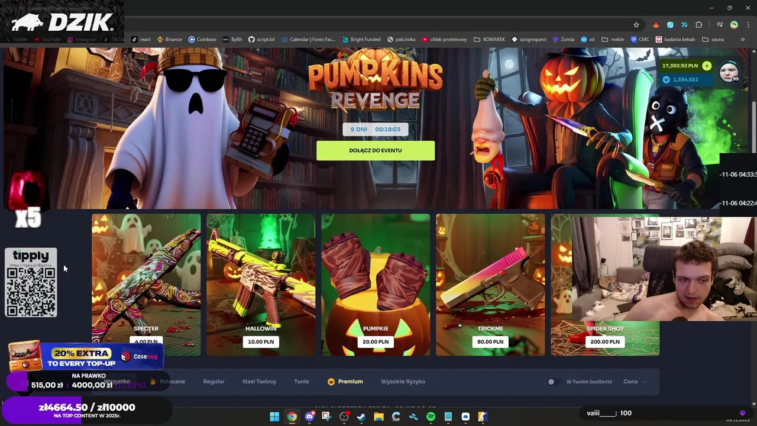Open the PUMPKIE case card

[x=376, y=285]
